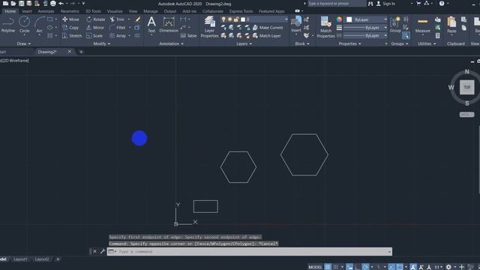Select the Circle drawing tool

pos(24,25)
